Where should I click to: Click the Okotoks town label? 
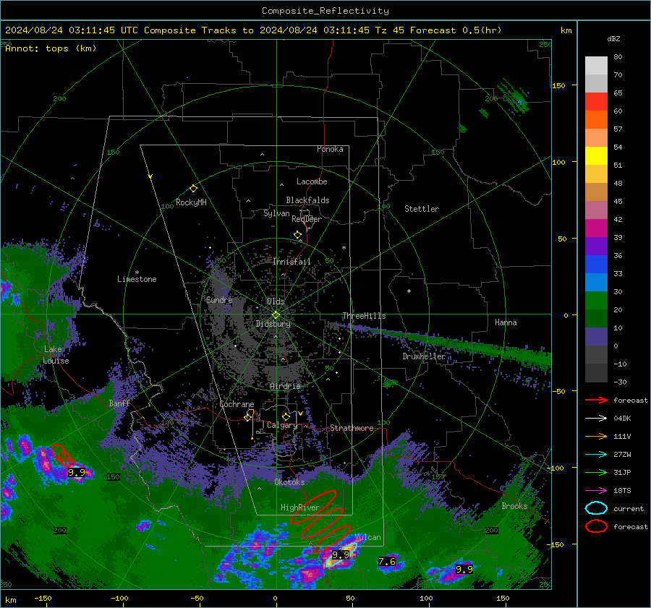click(289, 482)
